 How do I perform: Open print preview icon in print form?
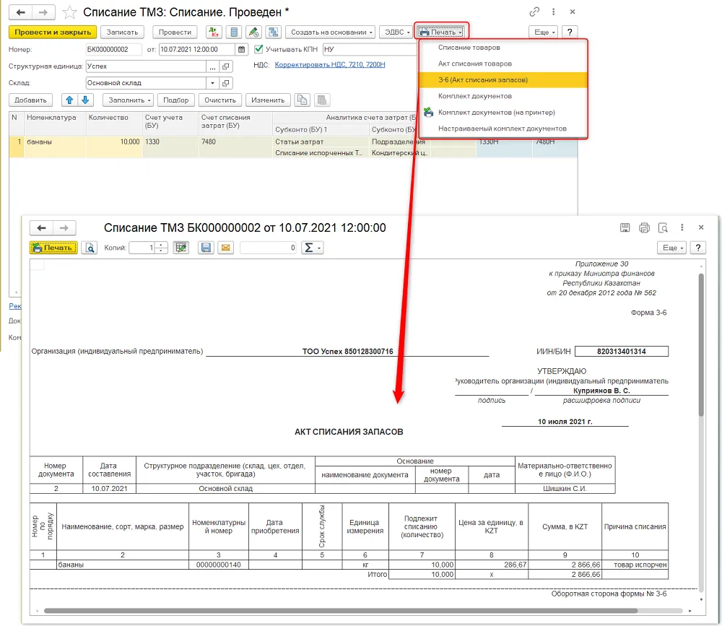point(90,248)
